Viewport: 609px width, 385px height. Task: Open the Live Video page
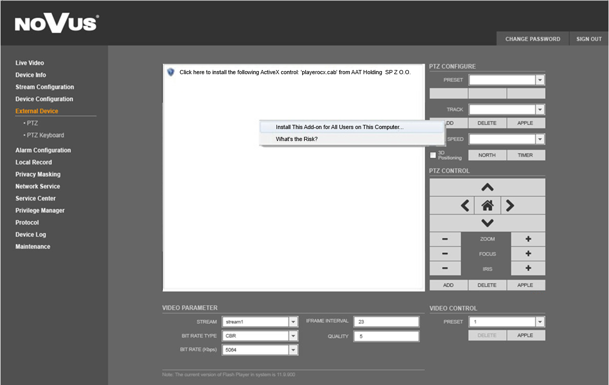coord(29,63)
